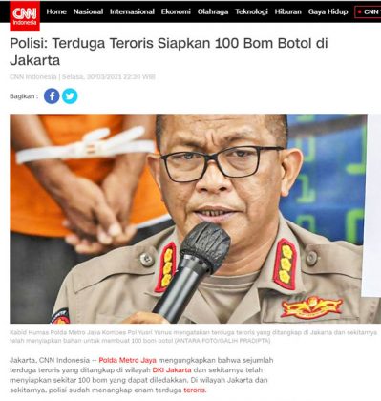Click the CNN Indonesia byline with date
The height and width of the screenshot is (401, 381).
(x=82, y=77)
